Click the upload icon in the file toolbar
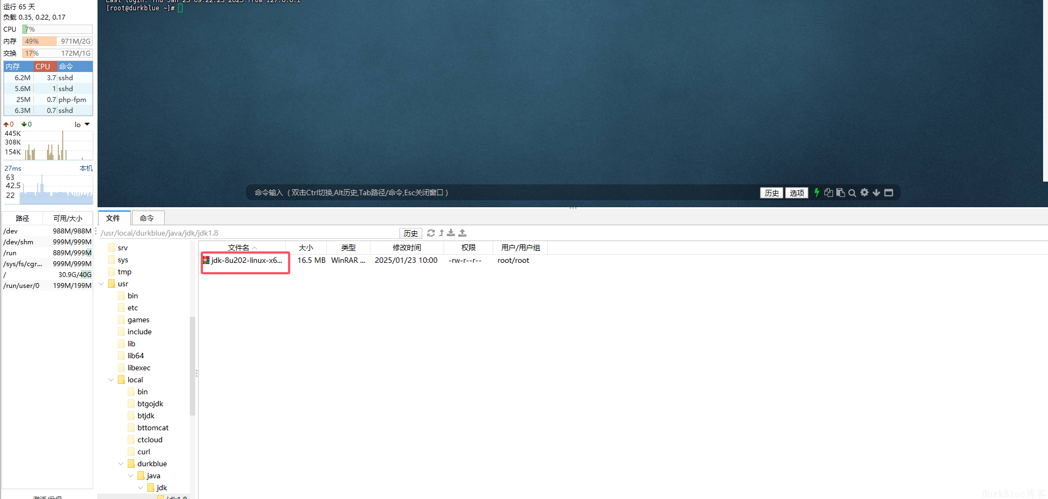 (x=462, y=233)
